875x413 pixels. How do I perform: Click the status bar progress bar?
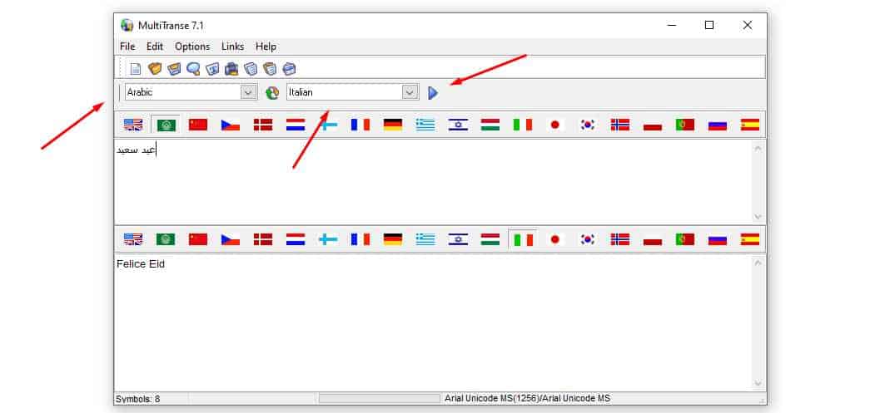380,399
